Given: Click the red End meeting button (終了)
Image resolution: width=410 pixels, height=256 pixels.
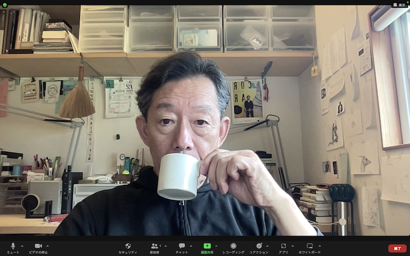Looking at the screenshot, I should click(397, 248).
